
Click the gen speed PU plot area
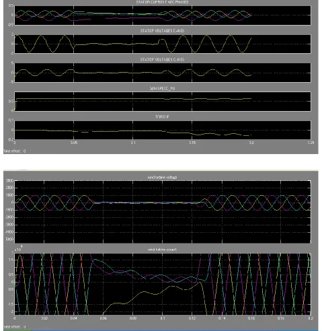pos(163,102)
